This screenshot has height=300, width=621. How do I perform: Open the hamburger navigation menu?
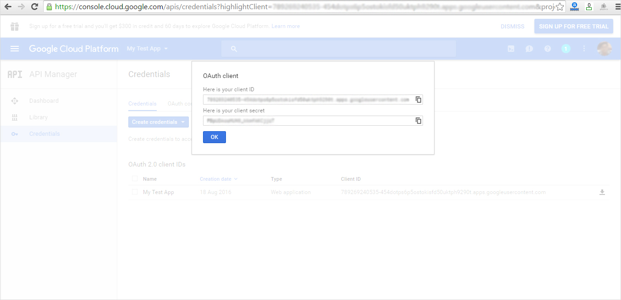(15, 49)
